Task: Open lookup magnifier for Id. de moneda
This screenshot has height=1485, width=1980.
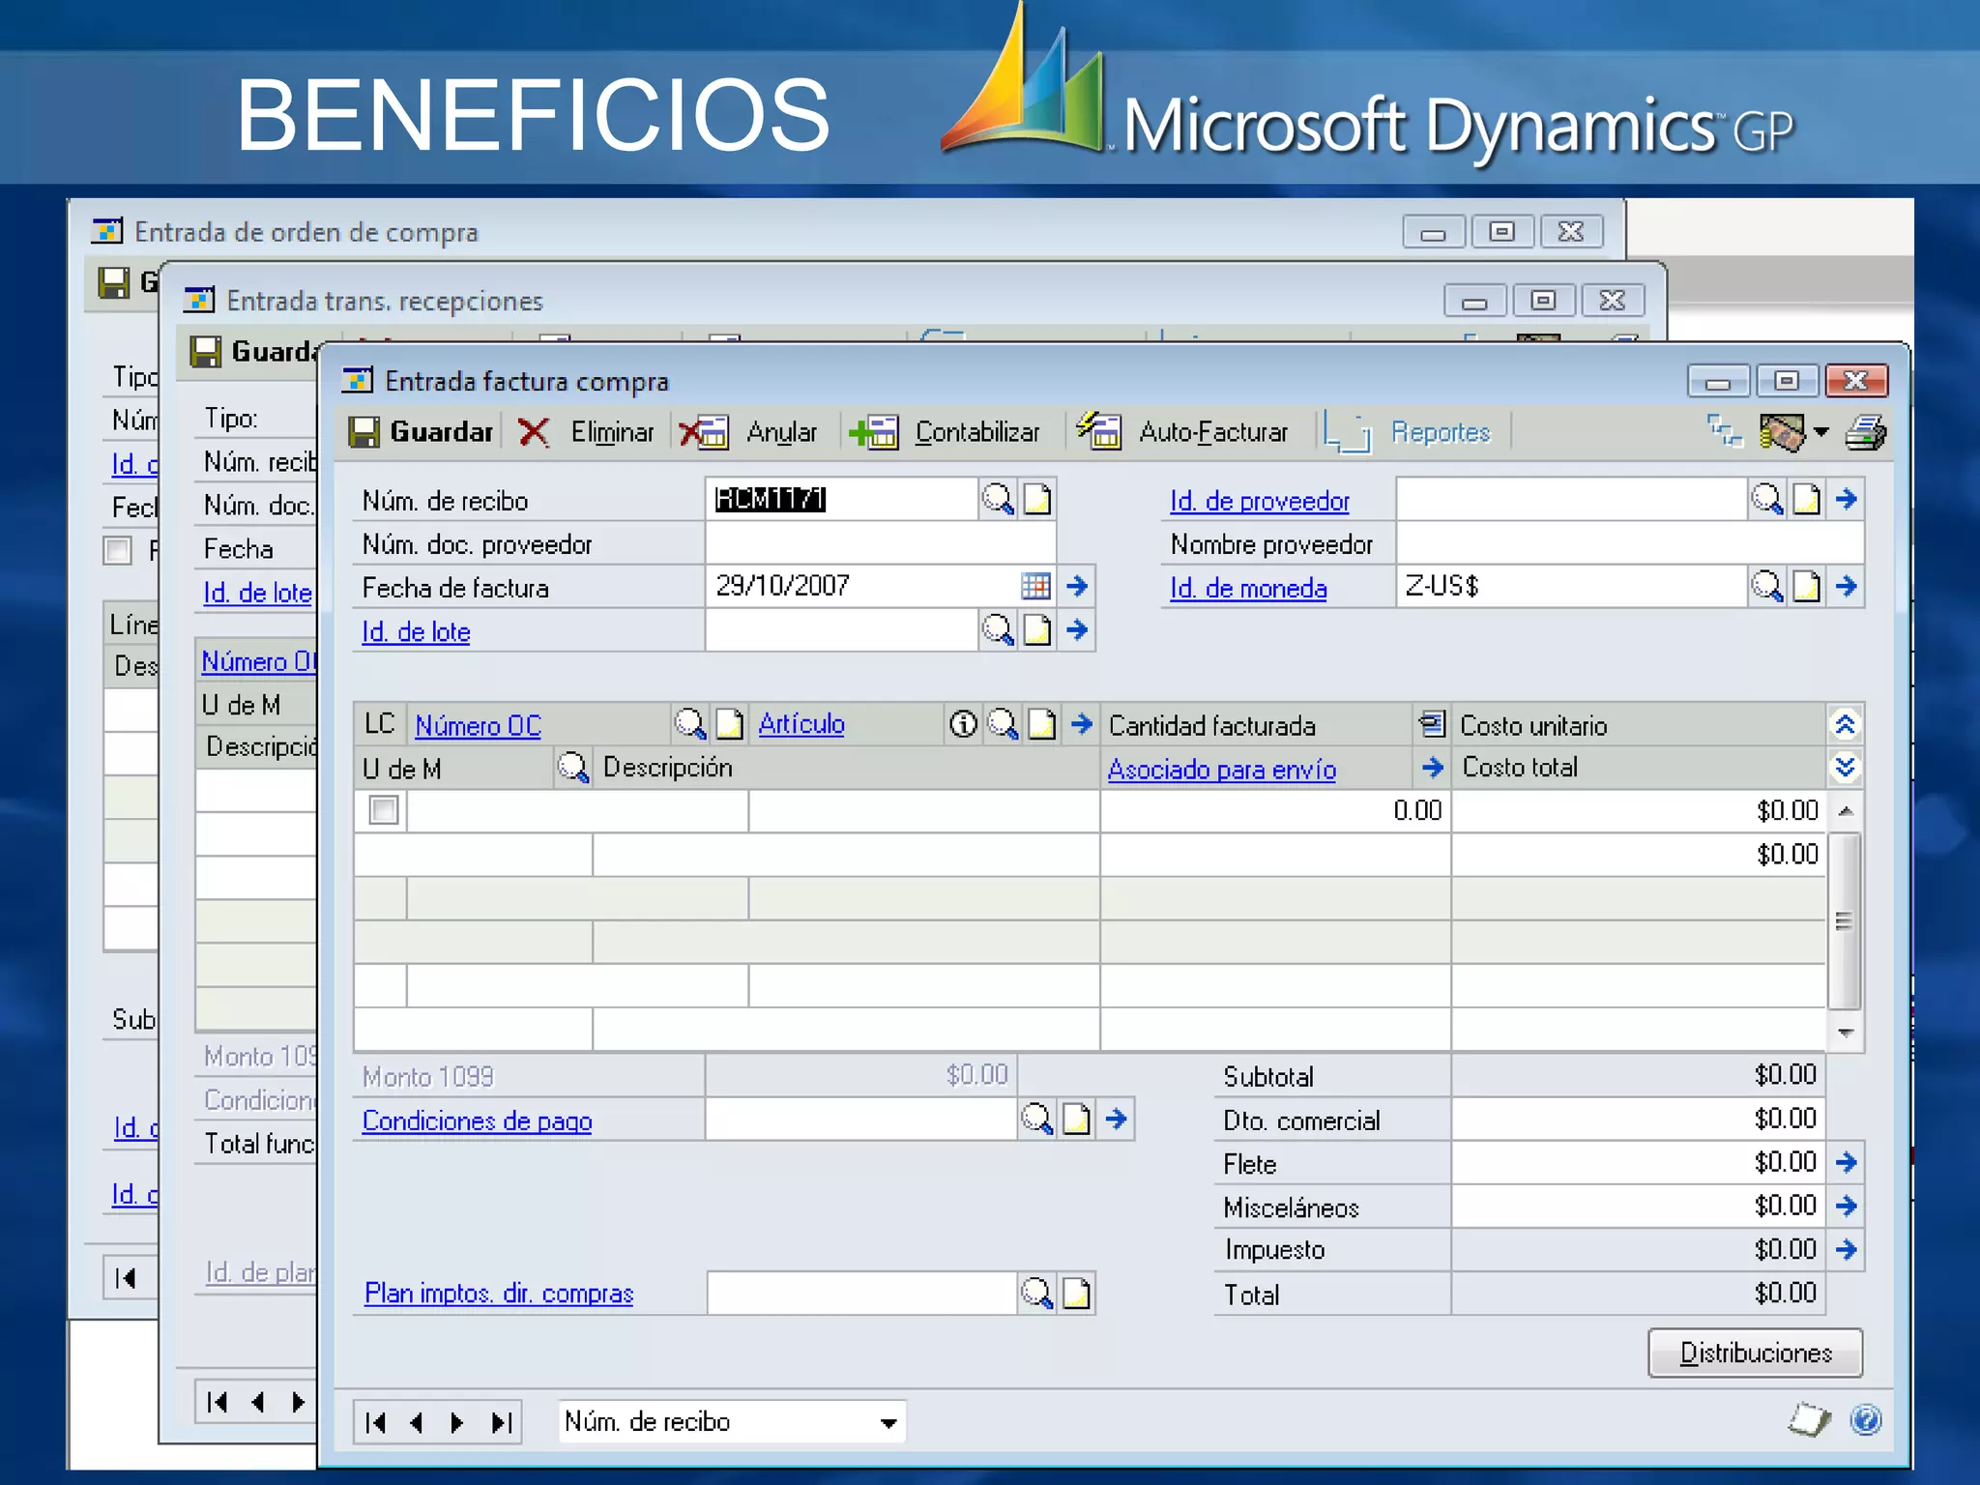Action: pyautogui.click(x=1767, y=586)
